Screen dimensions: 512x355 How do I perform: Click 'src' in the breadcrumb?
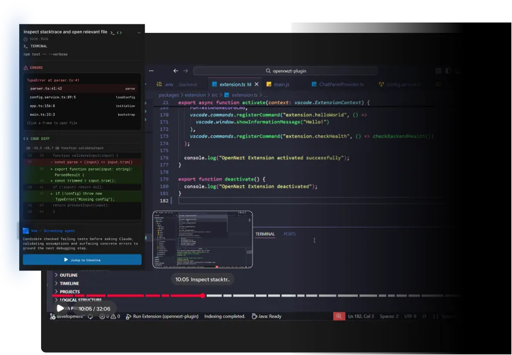214,95
